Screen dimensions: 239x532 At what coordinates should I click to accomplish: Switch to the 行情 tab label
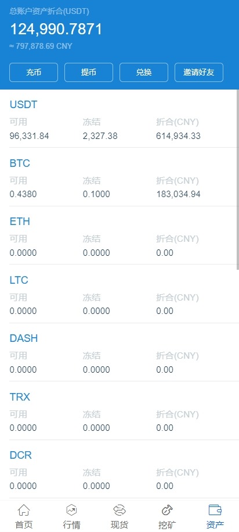coord(71,524)
